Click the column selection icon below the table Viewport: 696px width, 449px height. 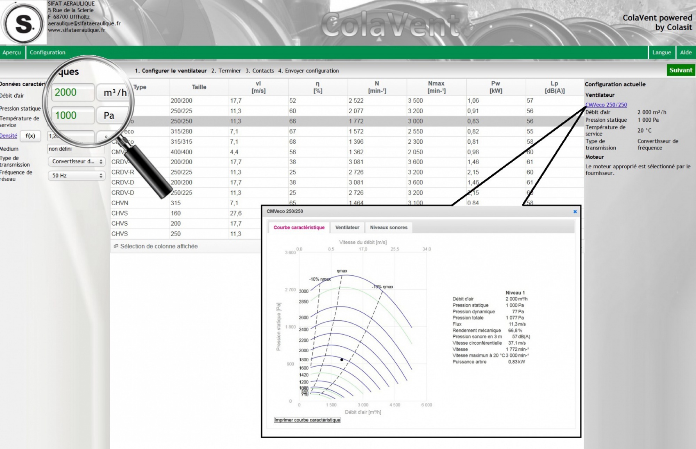(x=116, y=246)
